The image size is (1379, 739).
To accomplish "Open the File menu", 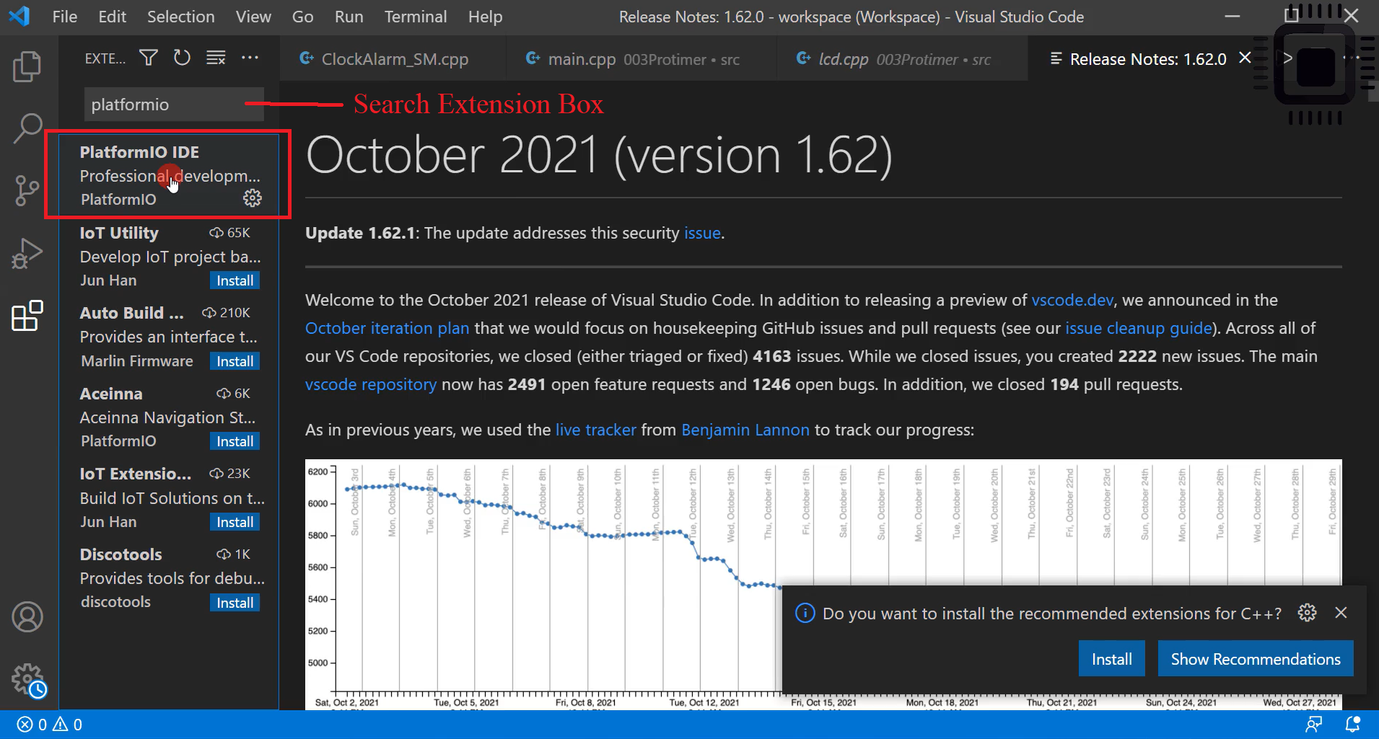I will pos(65,17).
